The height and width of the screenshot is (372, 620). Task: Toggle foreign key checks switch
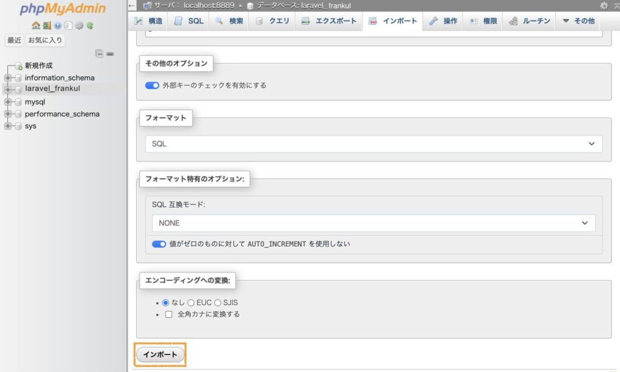[152, 85]
